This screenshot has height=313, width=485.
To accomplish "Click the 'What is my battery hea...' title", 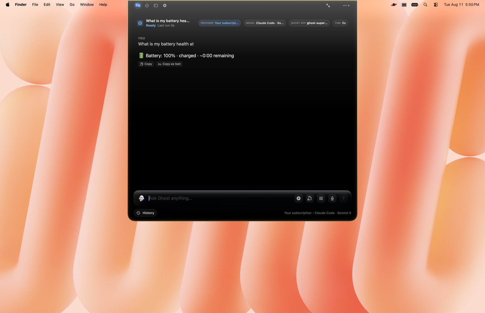I will (x=168, y=21).
